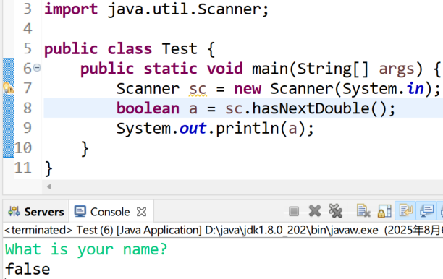Close the Console tab via its X
443x279 pixels.
point(142,212)
